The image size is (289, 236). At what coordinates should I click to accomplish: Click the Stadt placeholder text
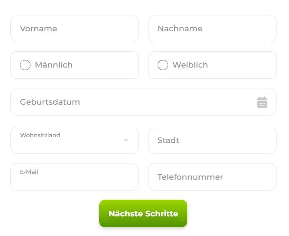click(168, 140)
